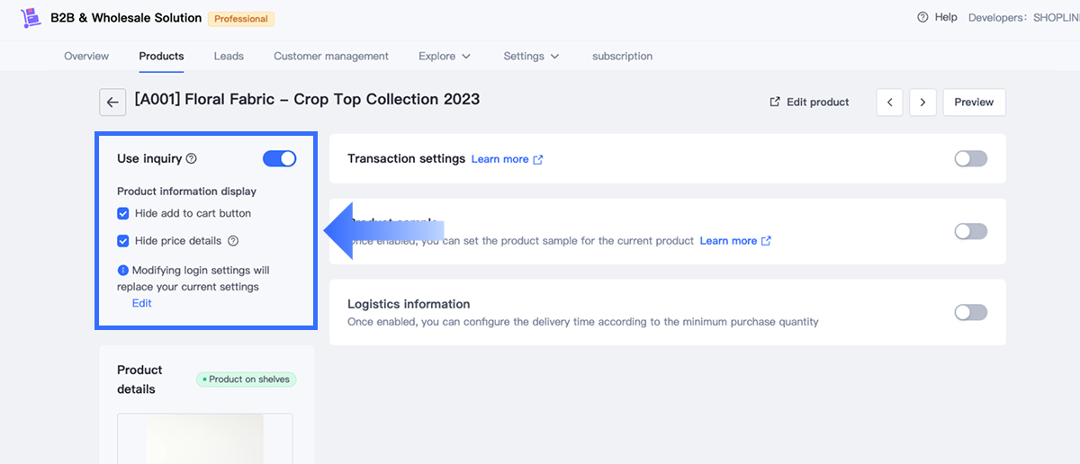Viewport: 1080px width, 464px height.
Task: Disable the Use inquiry toggle
Action: [279, 159]
